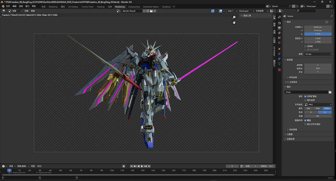Screen dimensions: 336x181
Task: Switch to the Compositing workspace tab
Action: point(134,7)
